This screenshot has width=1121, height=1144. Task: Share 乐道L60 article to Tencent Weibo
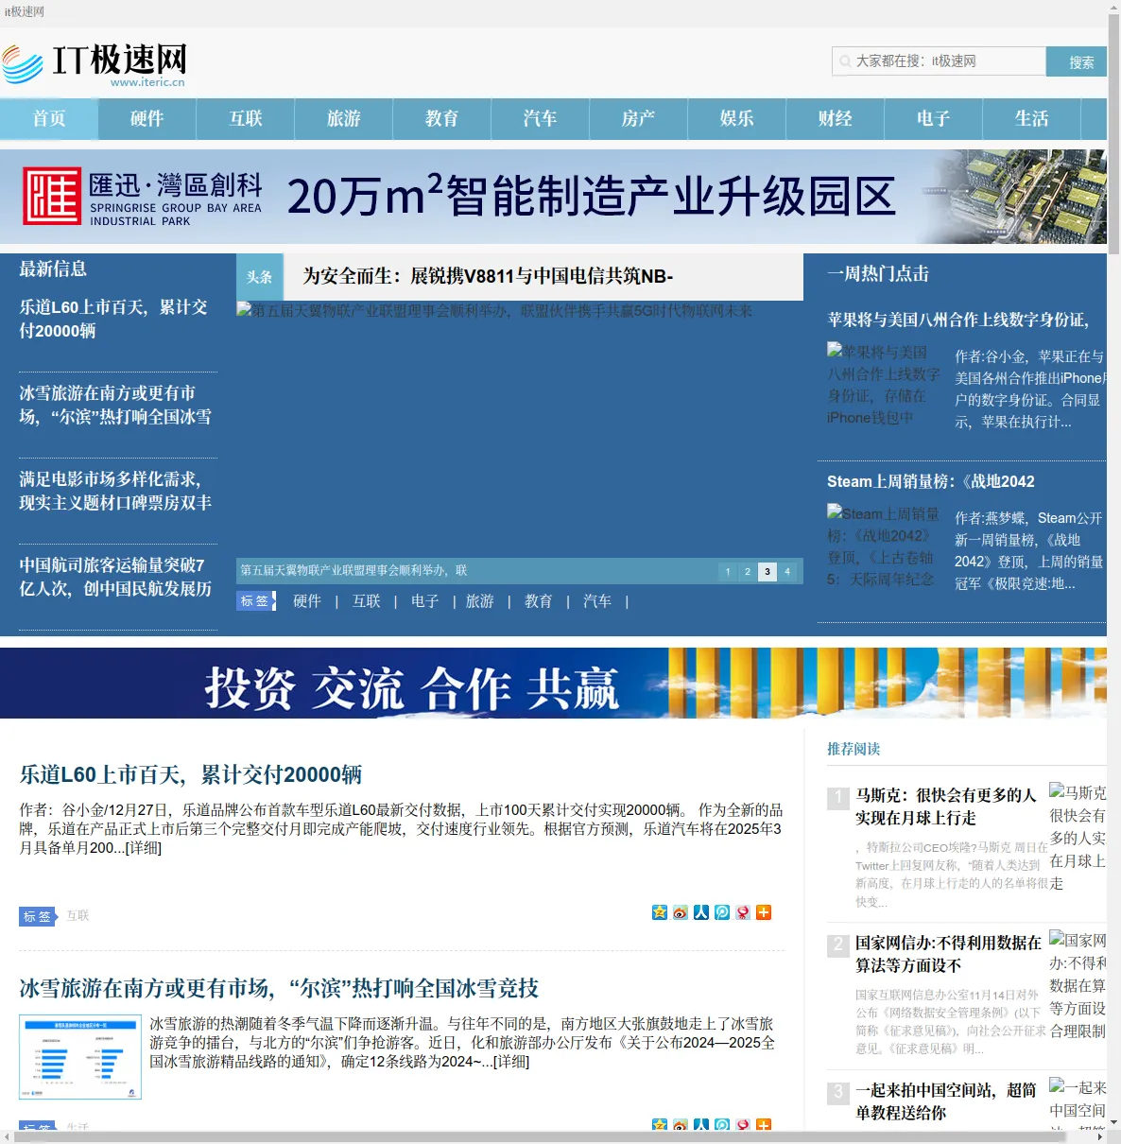[722, 912]
